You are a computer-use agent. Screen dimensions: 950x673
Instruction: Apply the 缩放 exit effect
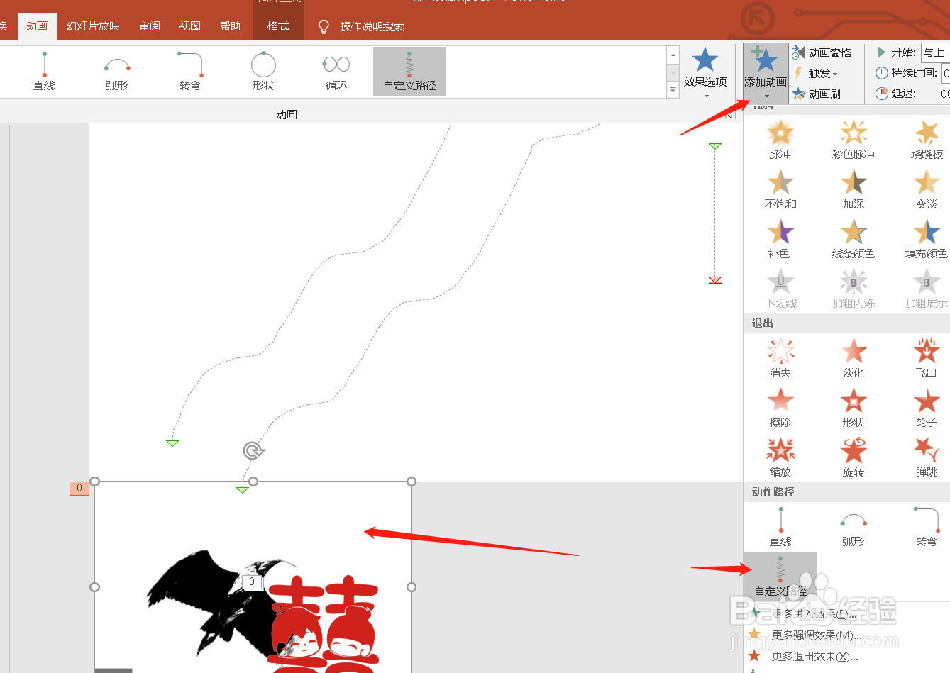pos(780,457)
